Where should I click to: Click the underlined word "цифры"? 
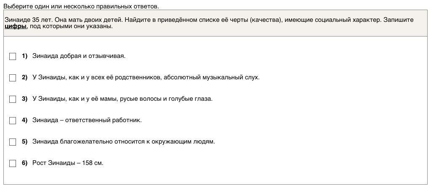tap(16, 26)
